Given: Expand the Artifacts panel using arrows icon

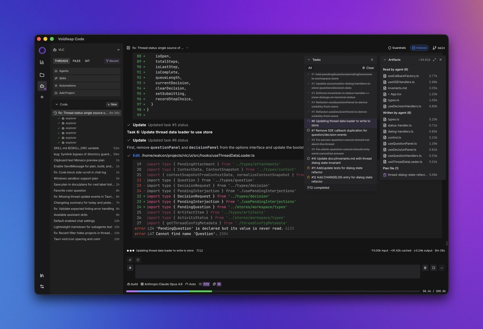Looking at the screenshot, I should pos(434,60).
